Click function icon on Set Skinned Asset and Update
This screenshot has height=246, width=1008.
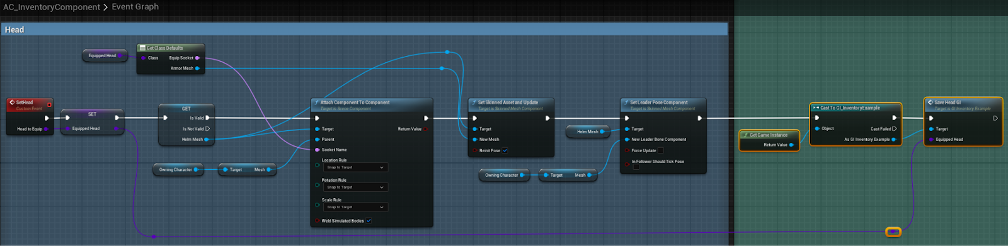[474, 102]
